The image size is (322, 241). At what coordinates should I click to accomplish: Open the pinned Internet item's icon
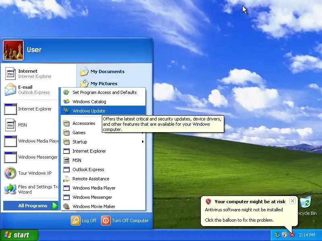(x=10, y=74)
